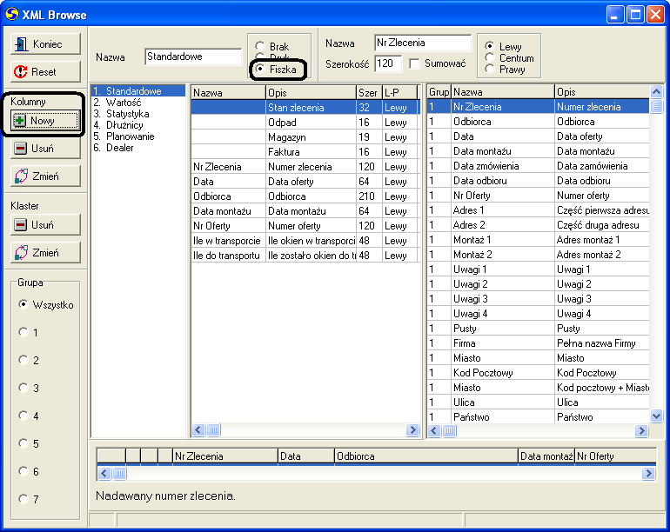Click the Szerokość field with 120

tap(388, 63)
